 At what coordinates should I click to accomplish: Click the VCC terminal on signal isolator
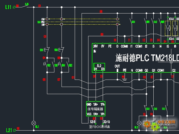coord(89,114)
